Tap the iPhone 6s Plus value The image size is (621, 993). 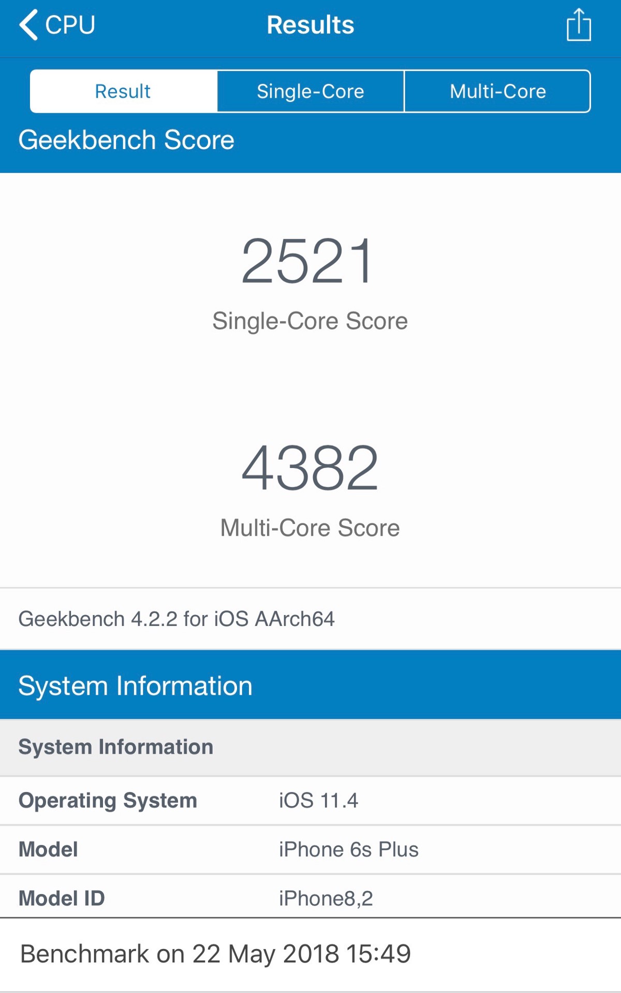348,850
